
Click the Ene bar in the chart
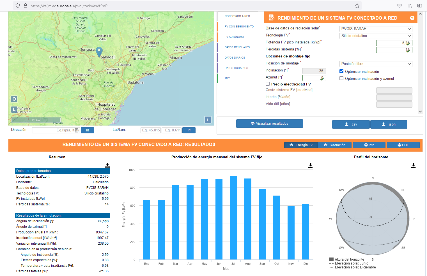point(146,229)
